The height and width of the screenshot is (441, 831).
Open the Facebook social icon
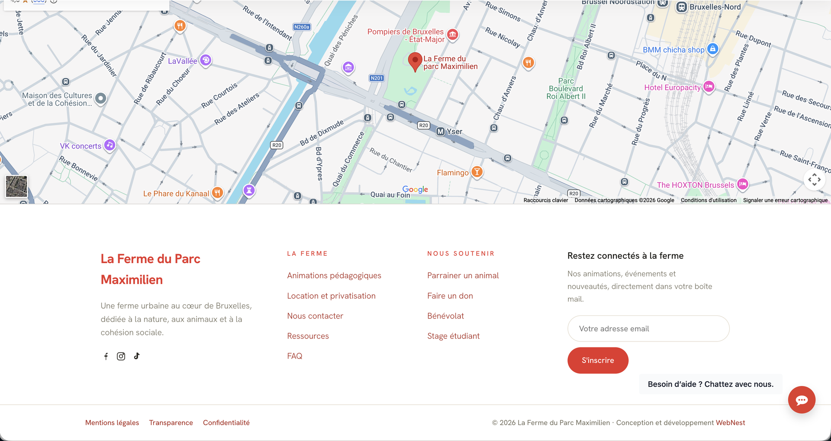[x=106, y=356]
